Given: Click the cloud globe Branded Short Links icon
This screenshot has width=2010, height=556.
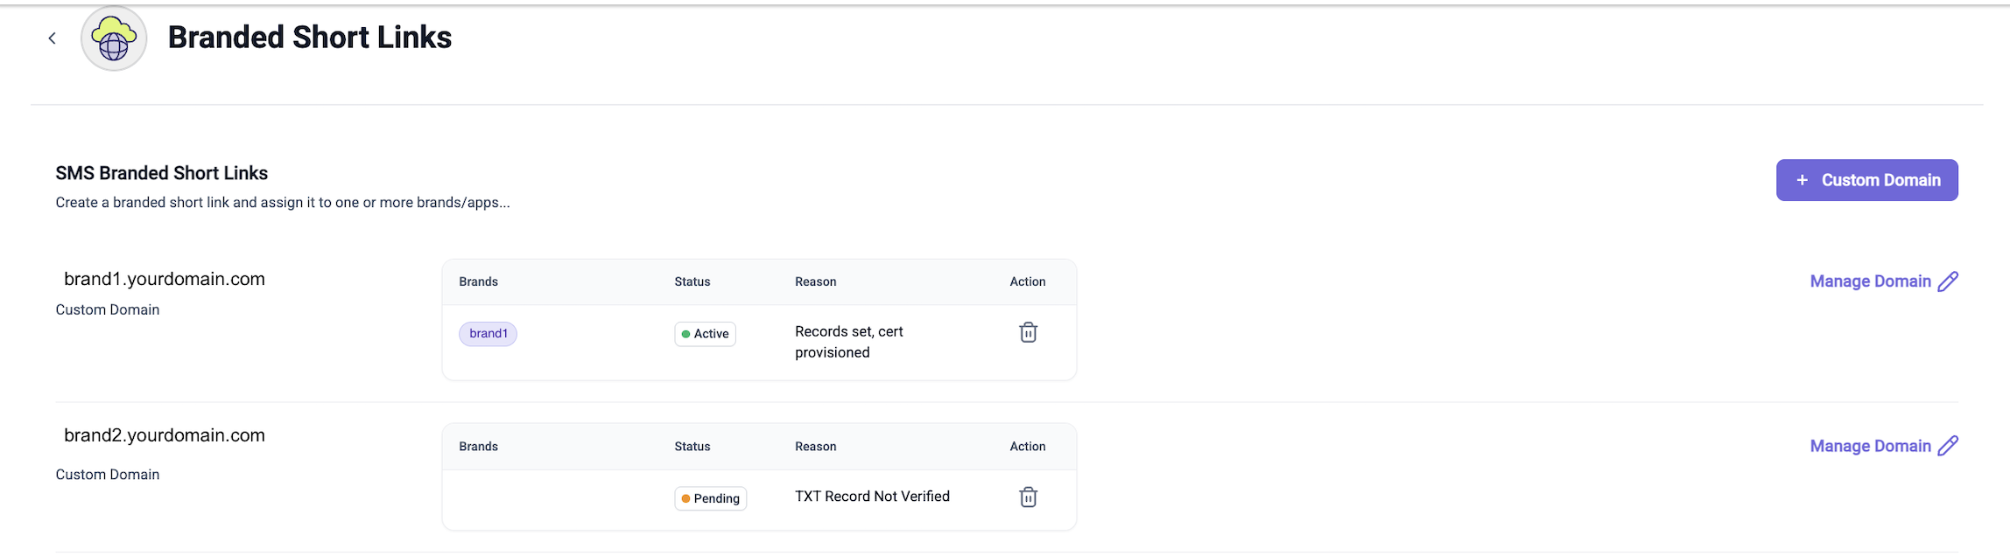Looking at the screenshot, I should [114, 38].
